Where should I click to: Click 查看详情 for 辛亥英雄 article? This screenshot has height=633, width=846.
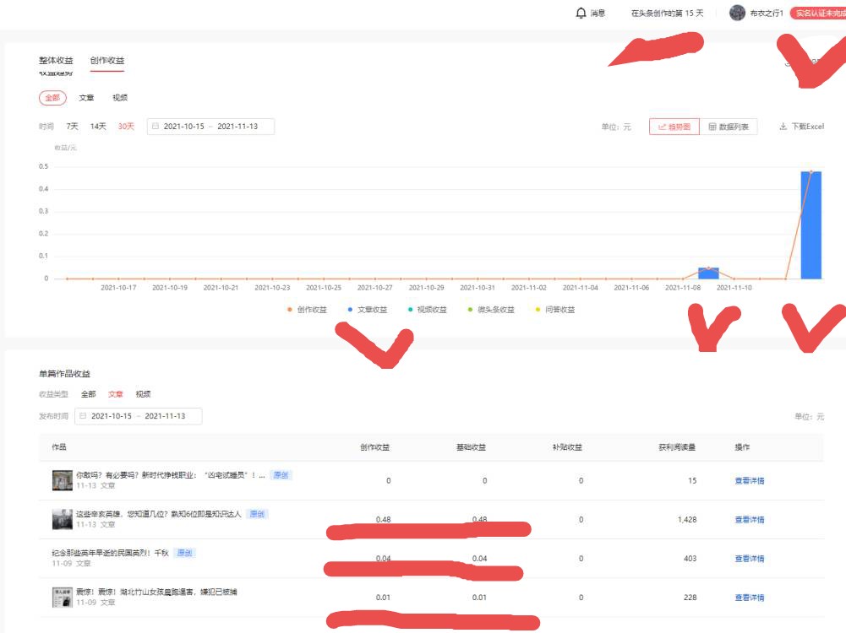click(750, 520)
